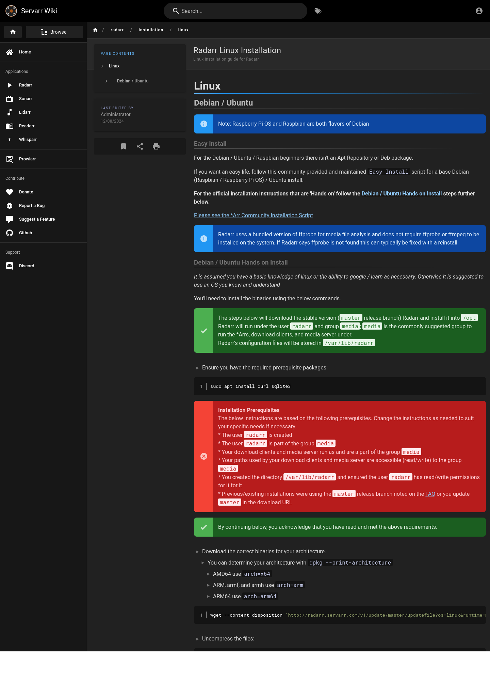Click the 'arch=x64' inline code
Screen dimensions: 490x681
257,574
